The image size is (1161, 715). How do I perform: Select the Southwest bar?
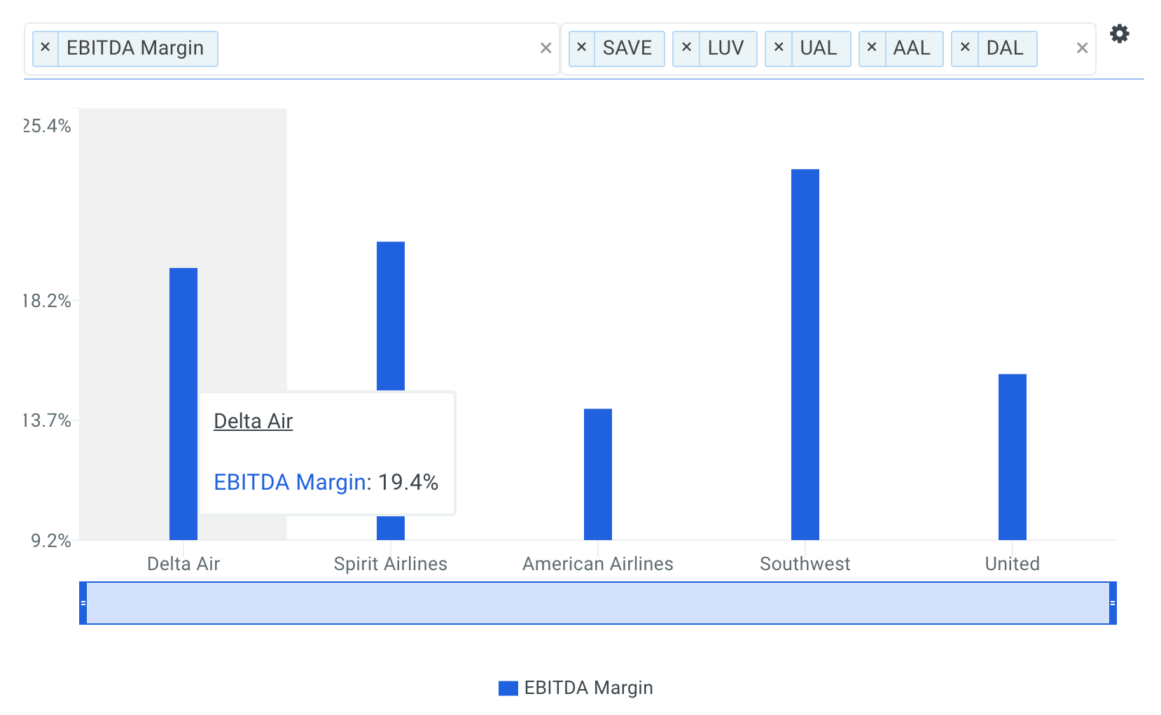(x=805, y=355)
